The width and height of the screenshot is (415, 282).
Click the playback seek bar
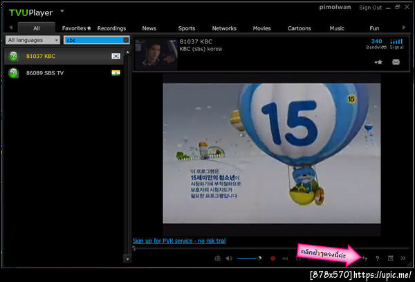[x=271, y=248]
